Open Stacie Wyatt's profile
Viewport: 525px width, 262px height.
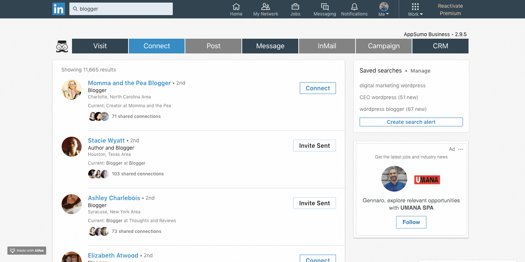point(106,140)
